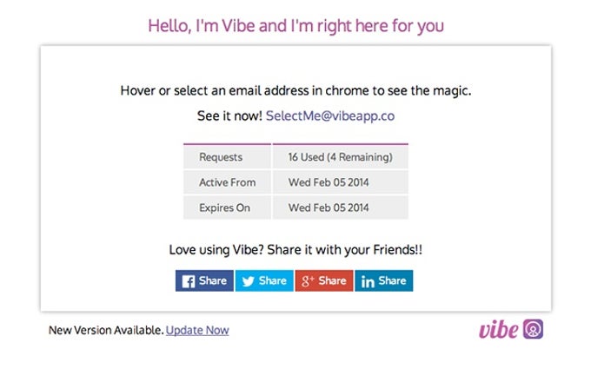Share on Facebook via Share text

pyautogui.click(x=213, y=281)
